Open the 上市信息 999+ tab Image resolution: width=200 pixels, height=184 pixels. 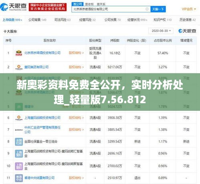coord(12,20)
